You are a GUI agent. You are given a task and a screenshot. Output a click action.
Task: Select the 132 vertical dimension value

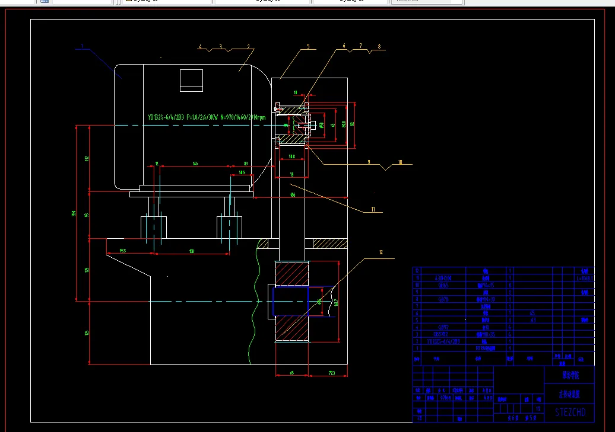pyautogui.click(x=87, y=159)
